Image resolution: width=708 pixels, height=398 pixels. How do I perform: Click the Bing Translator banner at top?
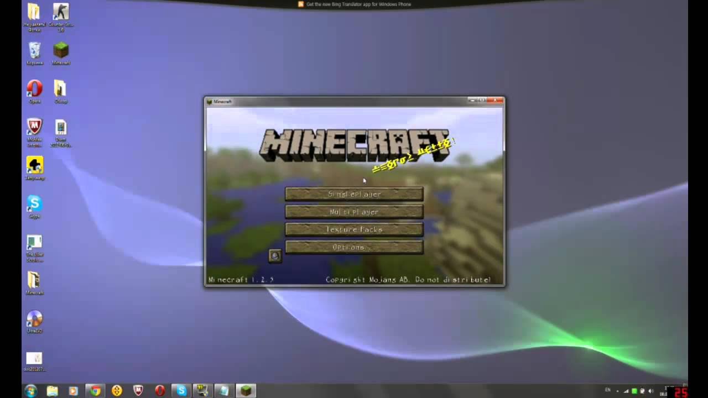[x=354, y=4]
